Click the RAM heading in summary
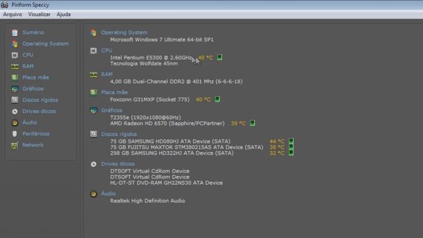The width and height of the screenshot is (423, 238). tap(107, 74)
